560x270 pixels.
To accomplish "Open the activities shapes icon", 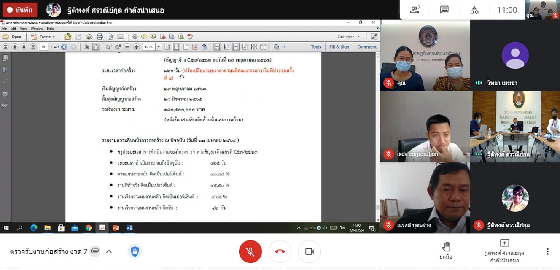I will (x=474, y=10).
